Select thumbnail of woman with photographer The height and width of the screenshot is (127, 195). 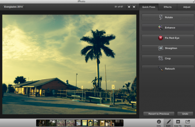(x=110, y=123)
